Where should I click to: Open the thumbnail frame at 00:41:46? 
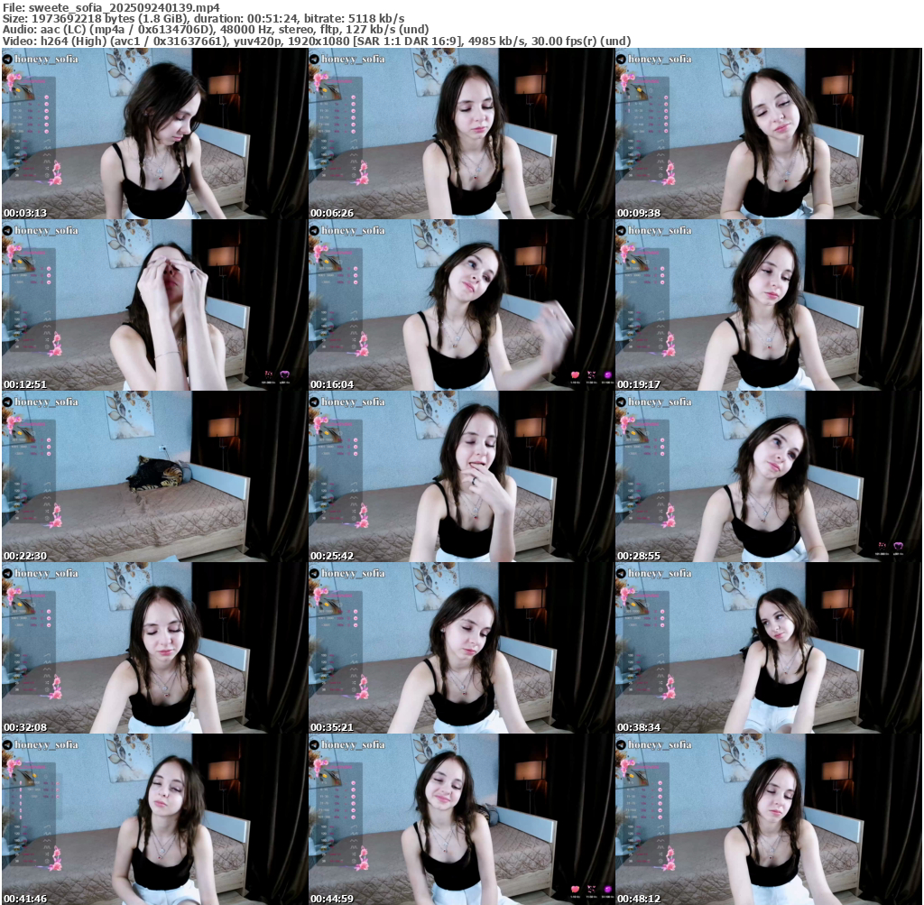click(154, 819)
